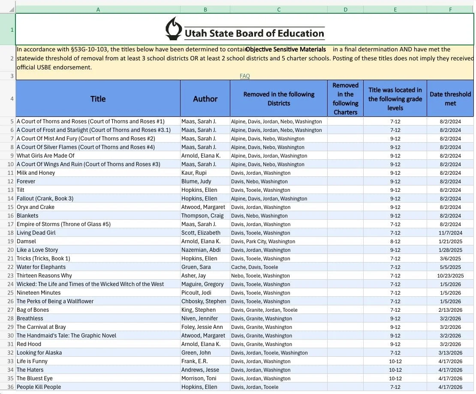Click cell 'Bag of Bones'

(x=98, y=310)
